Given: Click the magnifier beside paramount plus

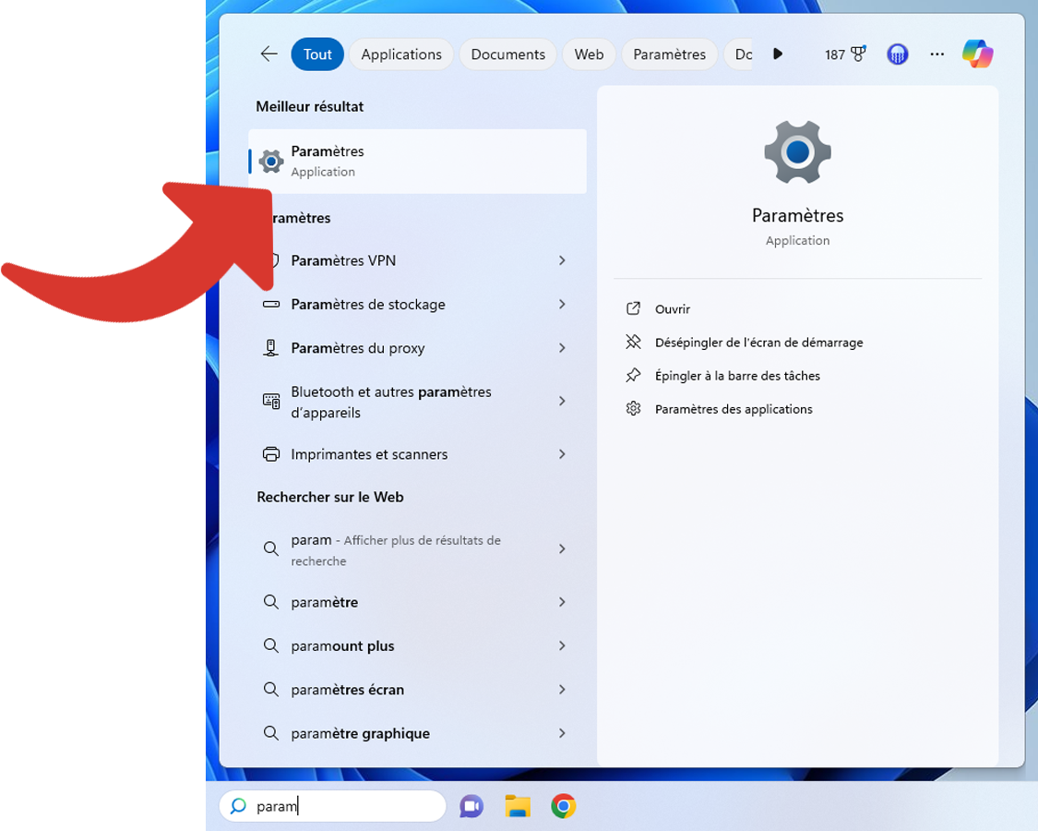Looking at the screenshot, I should (270, 645).
